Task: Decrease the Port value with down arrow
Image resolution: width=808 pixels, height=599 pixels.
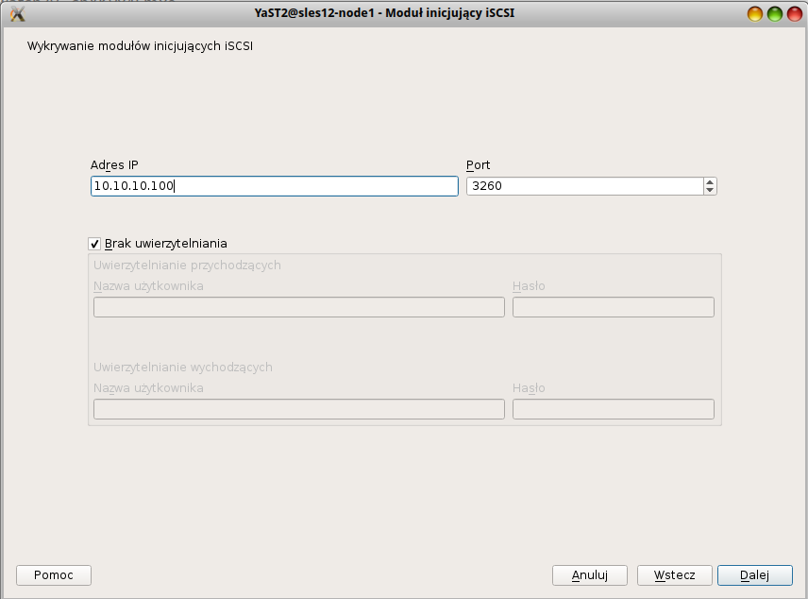Action: pos(710,191)
